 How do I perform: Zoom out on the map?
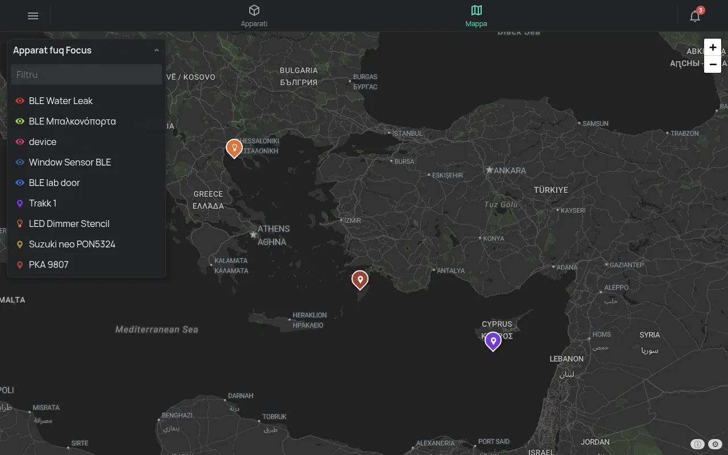point(713,64)
